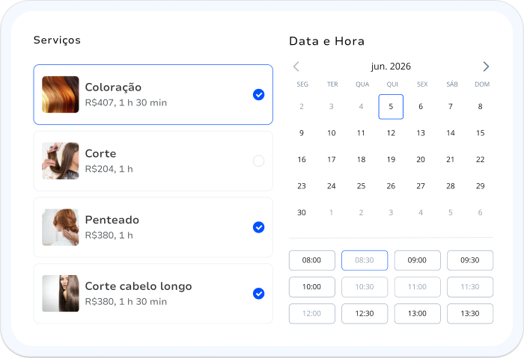The image size is (524, 358).
Task: Select June 17 on calendar
Action: click(331, 159)
